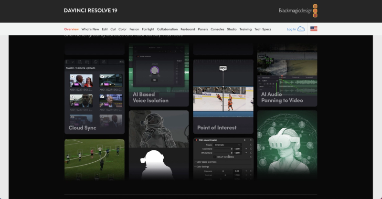Screen dimensions: 382x199
Task: Open the Fairlight tab
Action: pyautogui.click(x=148, y=29)
